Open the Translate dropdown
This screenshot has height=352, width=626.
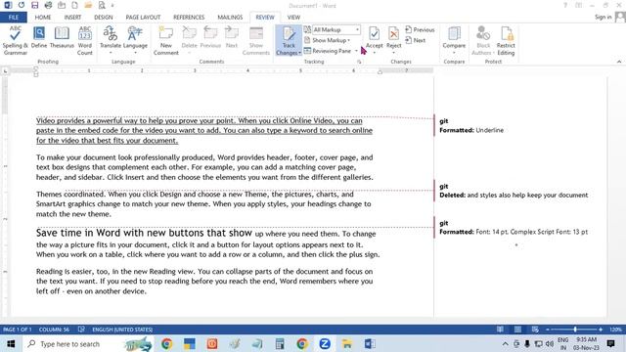[x=111, y=41]
